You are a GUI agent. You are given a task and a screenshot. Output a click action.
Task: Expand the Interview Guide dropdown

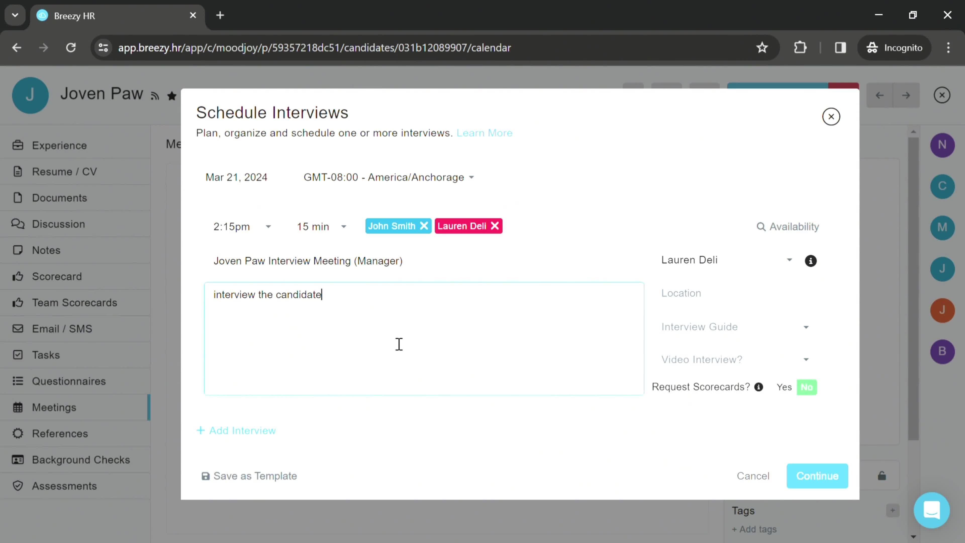[734, 326]
